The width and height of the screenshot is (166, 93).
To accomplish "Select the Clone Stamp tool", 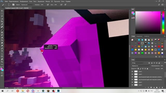I will click(2, 32).
